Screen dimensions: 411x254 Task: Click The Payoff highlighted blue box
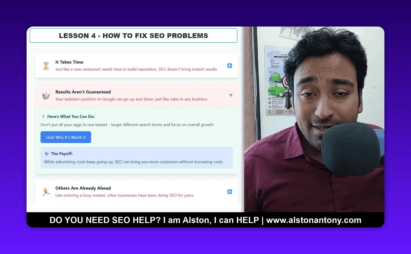click(x=136, y=158)
